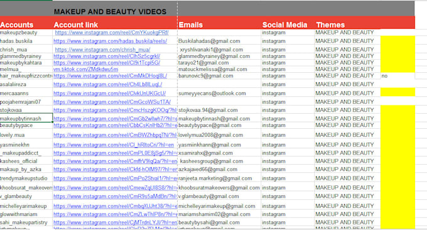
Task: Open the chrish_mua Instagram link
Action: (x=102, y=50)
